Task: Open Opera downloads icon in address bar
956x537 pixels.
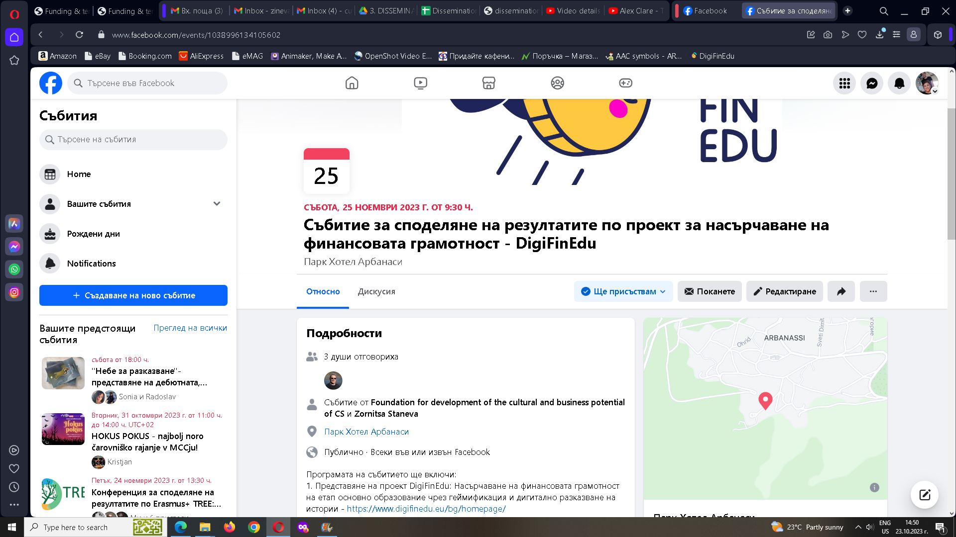Action: [880, 35]
